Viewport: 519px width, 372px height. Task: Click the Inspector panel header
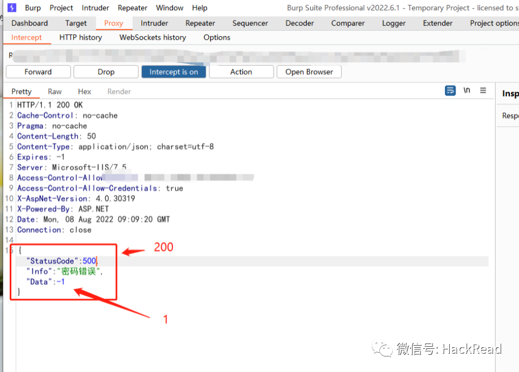[x=510, y=94]
